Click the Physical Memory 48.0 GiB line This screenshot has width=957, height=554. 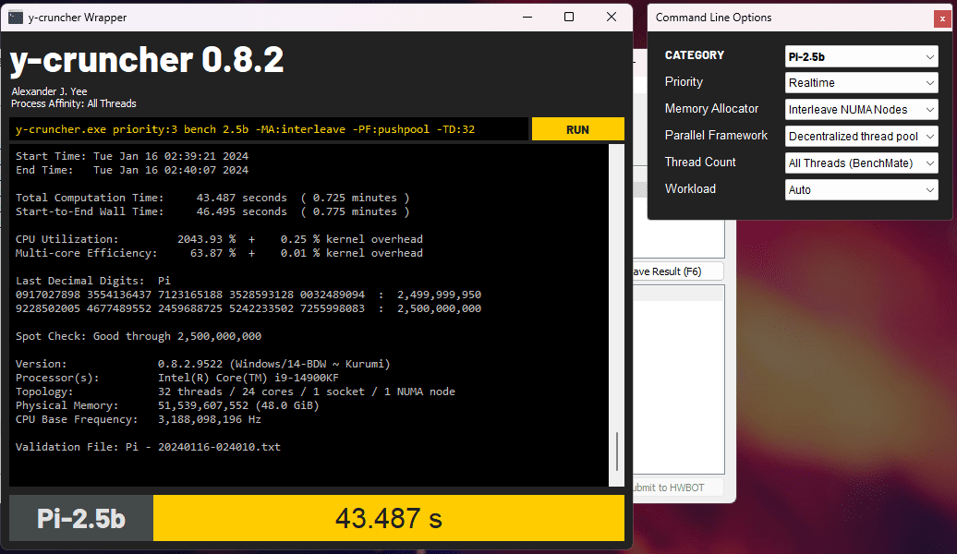(x=167, y=405)
